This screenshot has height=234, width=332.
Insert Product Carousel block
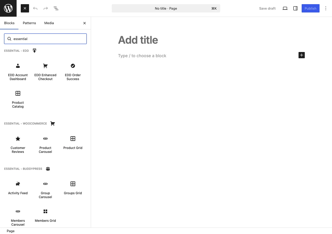pyautogui.click(x=45, y=145)
